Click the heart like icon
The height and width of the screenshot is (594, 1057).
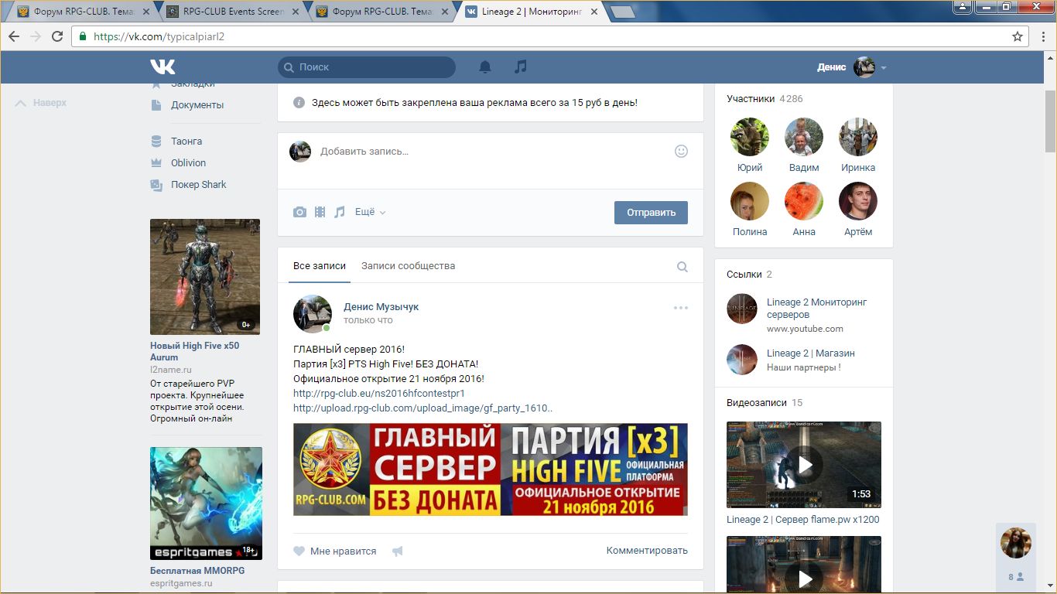[x=299, y=551]
